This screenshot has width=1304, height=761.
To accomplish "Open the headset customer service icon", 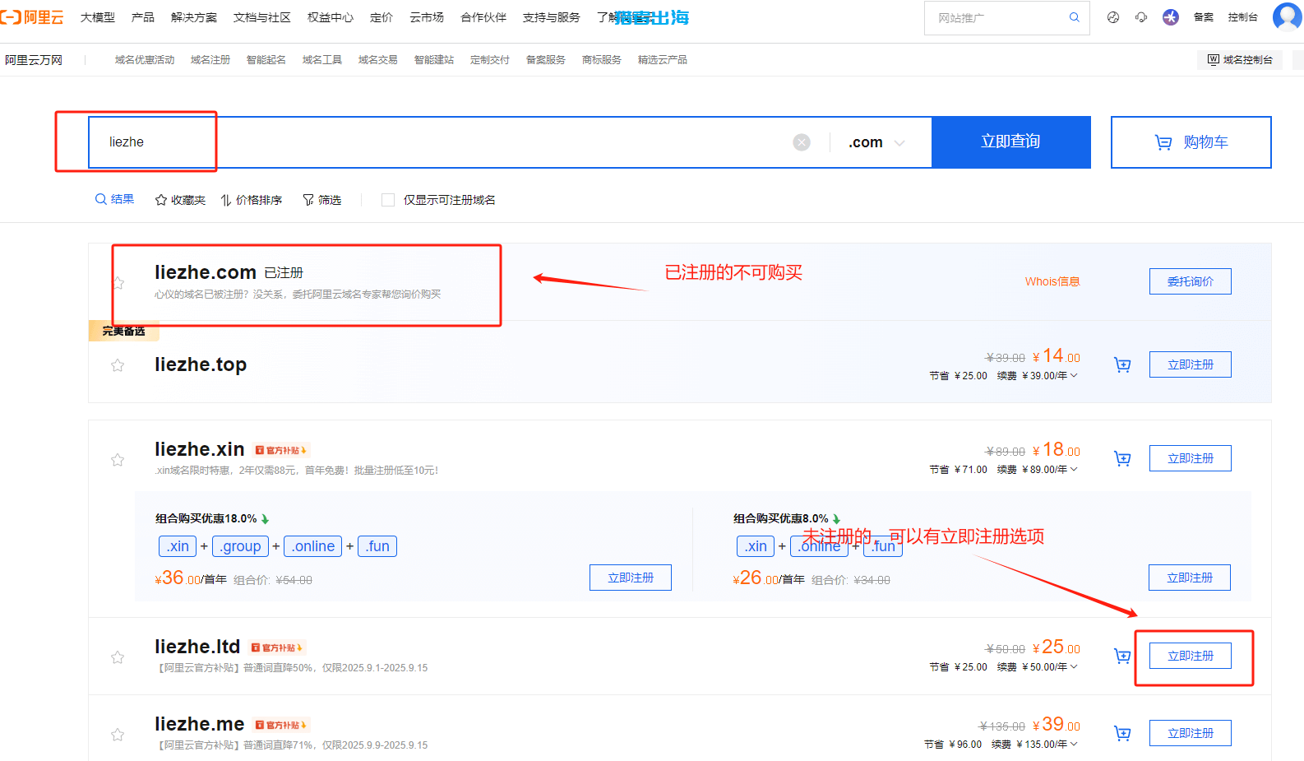I will tap(1141, 17).
